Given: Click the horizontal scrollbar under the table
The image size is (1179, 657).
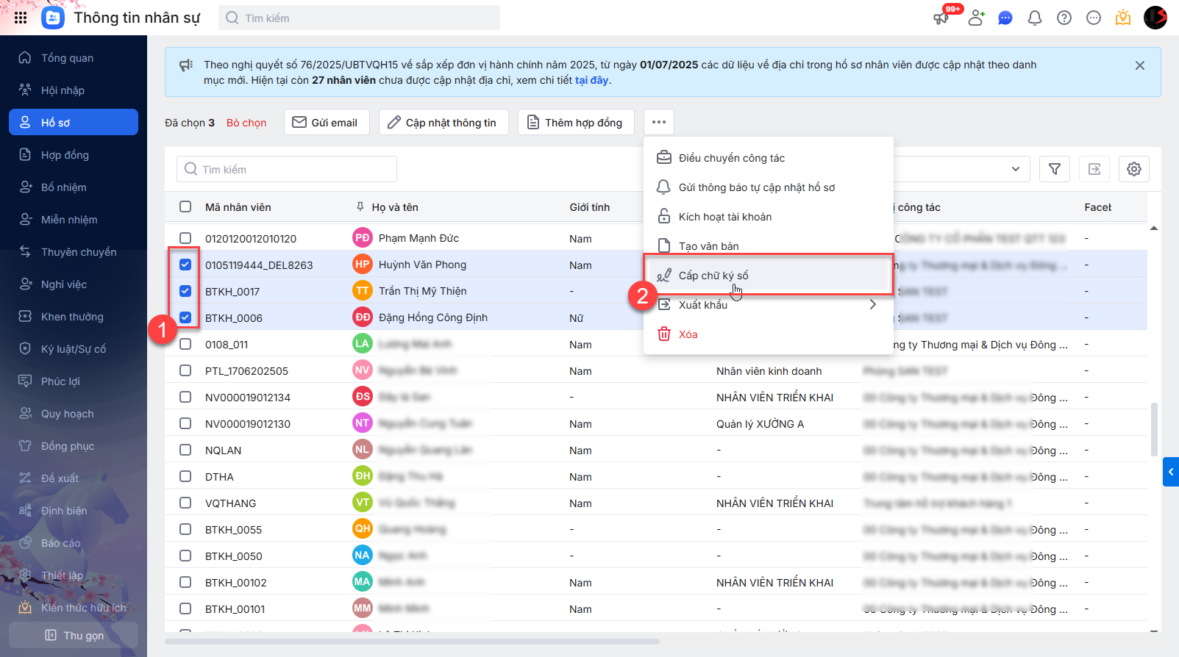Looking at the screenshot, I should click(412, 642).
